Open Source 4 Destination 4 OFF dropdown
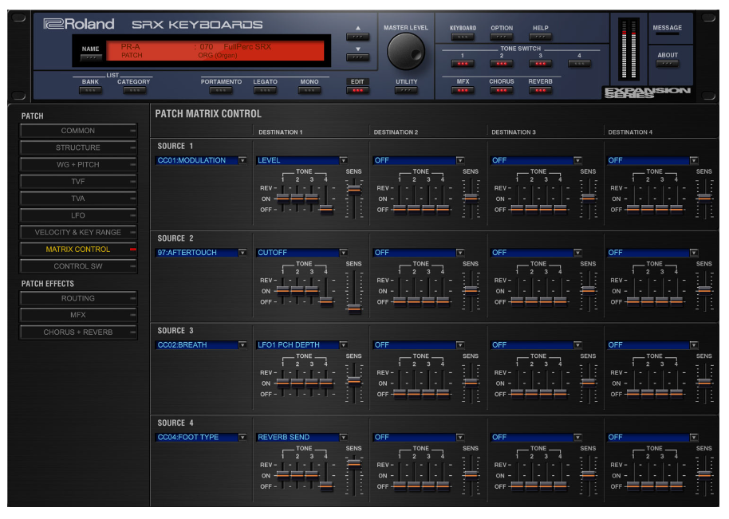729x519 pixels. (652, 438)
